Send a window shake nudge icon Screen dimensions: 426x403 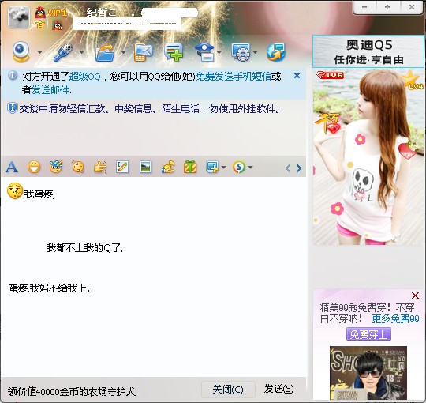78,167
